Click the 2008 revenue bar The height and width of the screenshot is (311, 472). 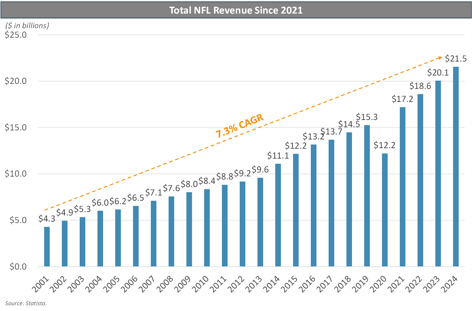[x=171, y=231]
